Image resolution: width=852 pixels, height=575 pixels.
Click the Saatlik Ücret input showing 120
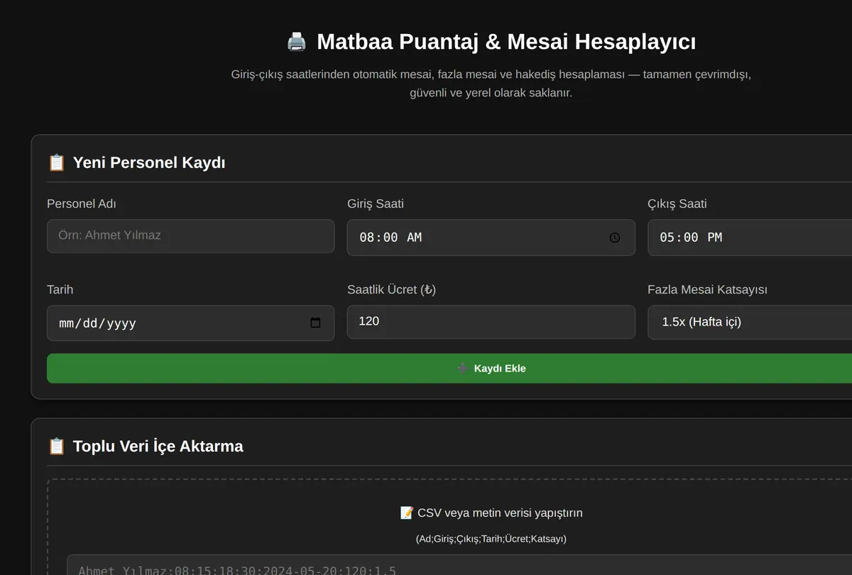click(491, 322)
